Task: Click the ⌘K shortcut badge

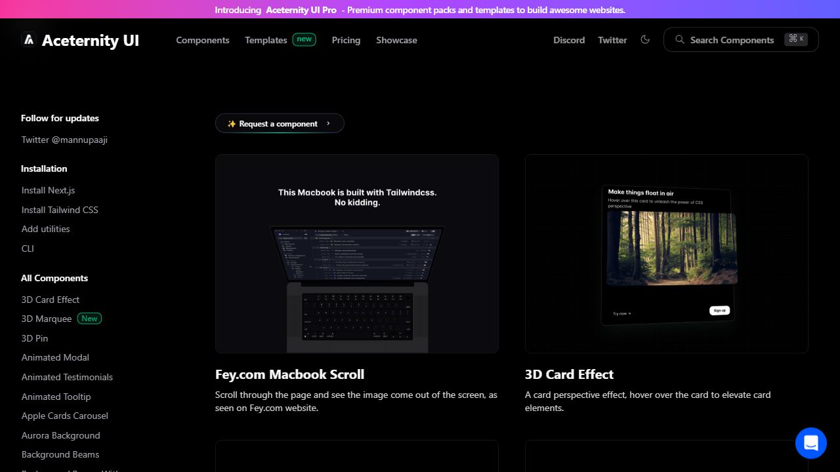Action: pos(796,39)
